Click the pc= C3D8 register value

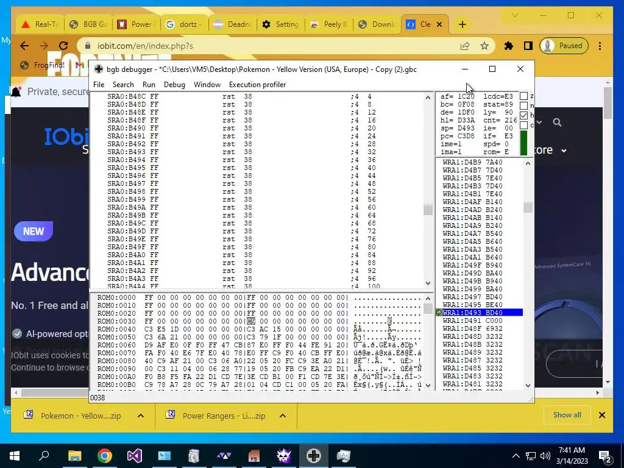[457, 136]
